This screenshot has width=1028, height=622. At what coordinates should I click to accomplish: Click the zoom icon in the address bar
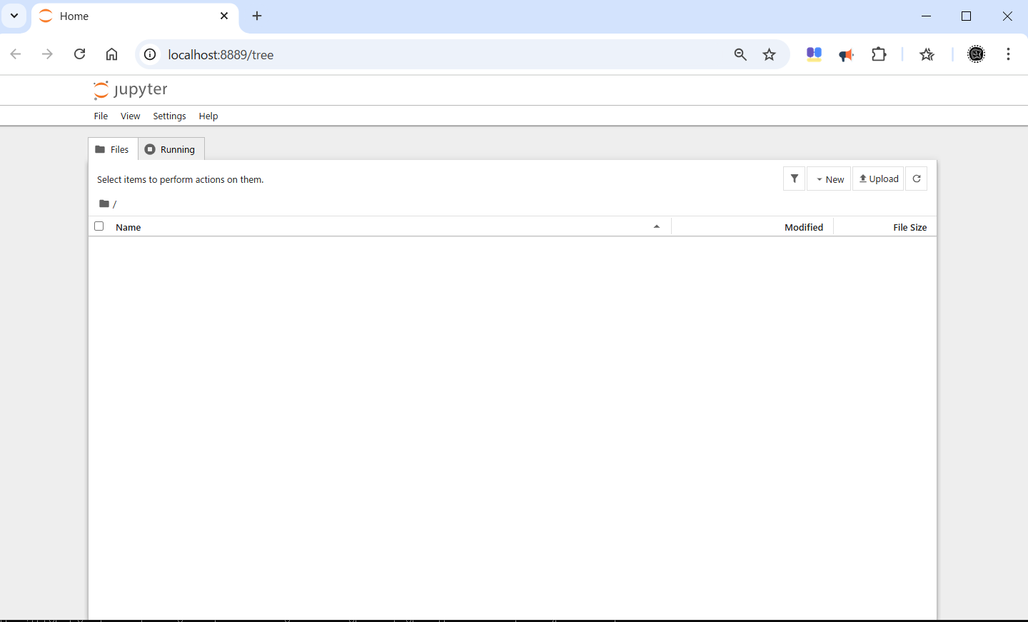click(740, 54)
